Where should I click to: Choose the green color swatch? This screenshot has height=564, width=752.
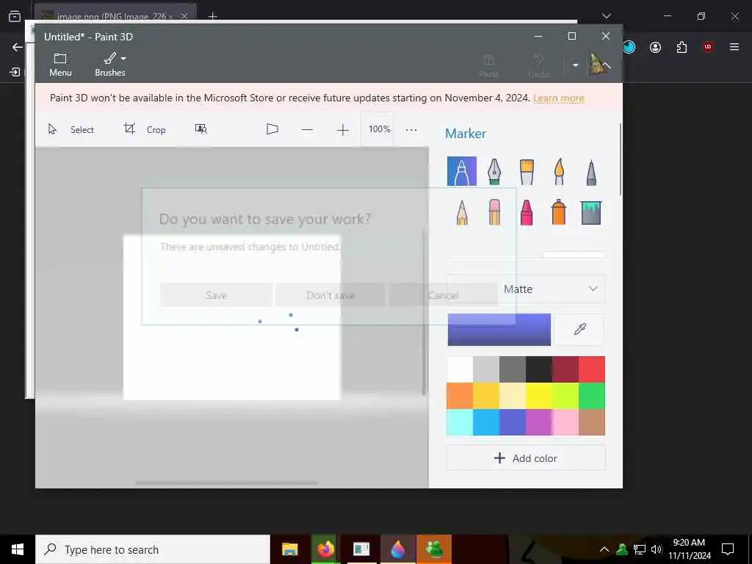pos(592,396)
